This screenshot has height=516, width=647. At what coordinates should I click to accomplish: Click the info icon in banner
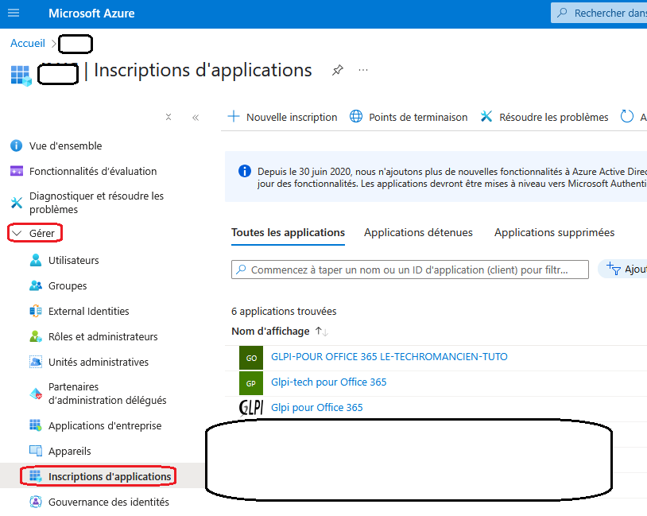pos(245,171)
